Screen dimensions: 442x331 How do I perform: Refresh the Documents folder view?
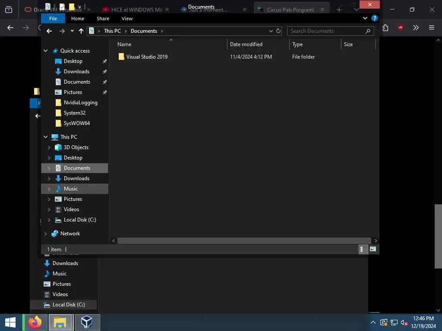pos(278,31)
